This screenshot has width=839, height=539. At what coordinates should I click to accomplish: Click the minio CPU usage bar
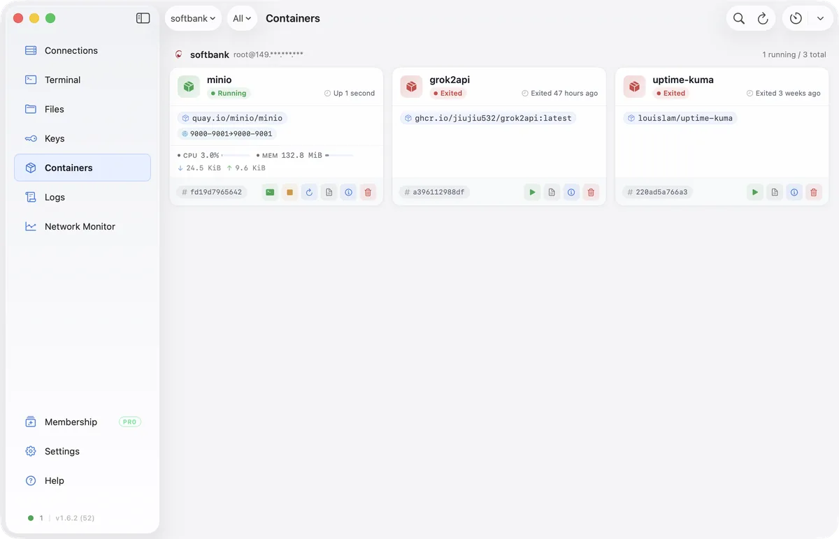pos(236,155)
